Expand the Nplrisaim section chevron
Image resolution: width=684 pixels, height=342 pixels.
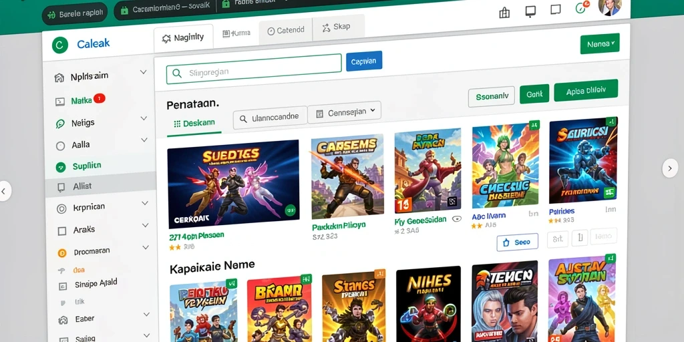tap(143, 72)
